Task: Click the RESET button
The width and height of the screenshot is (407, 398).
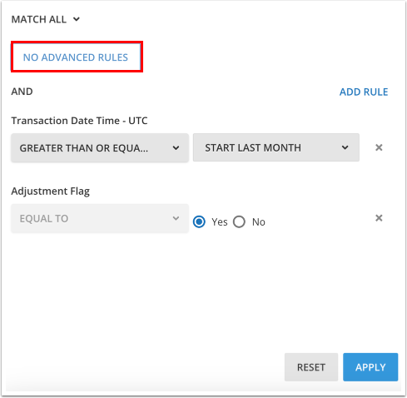Action: (311, 367)
